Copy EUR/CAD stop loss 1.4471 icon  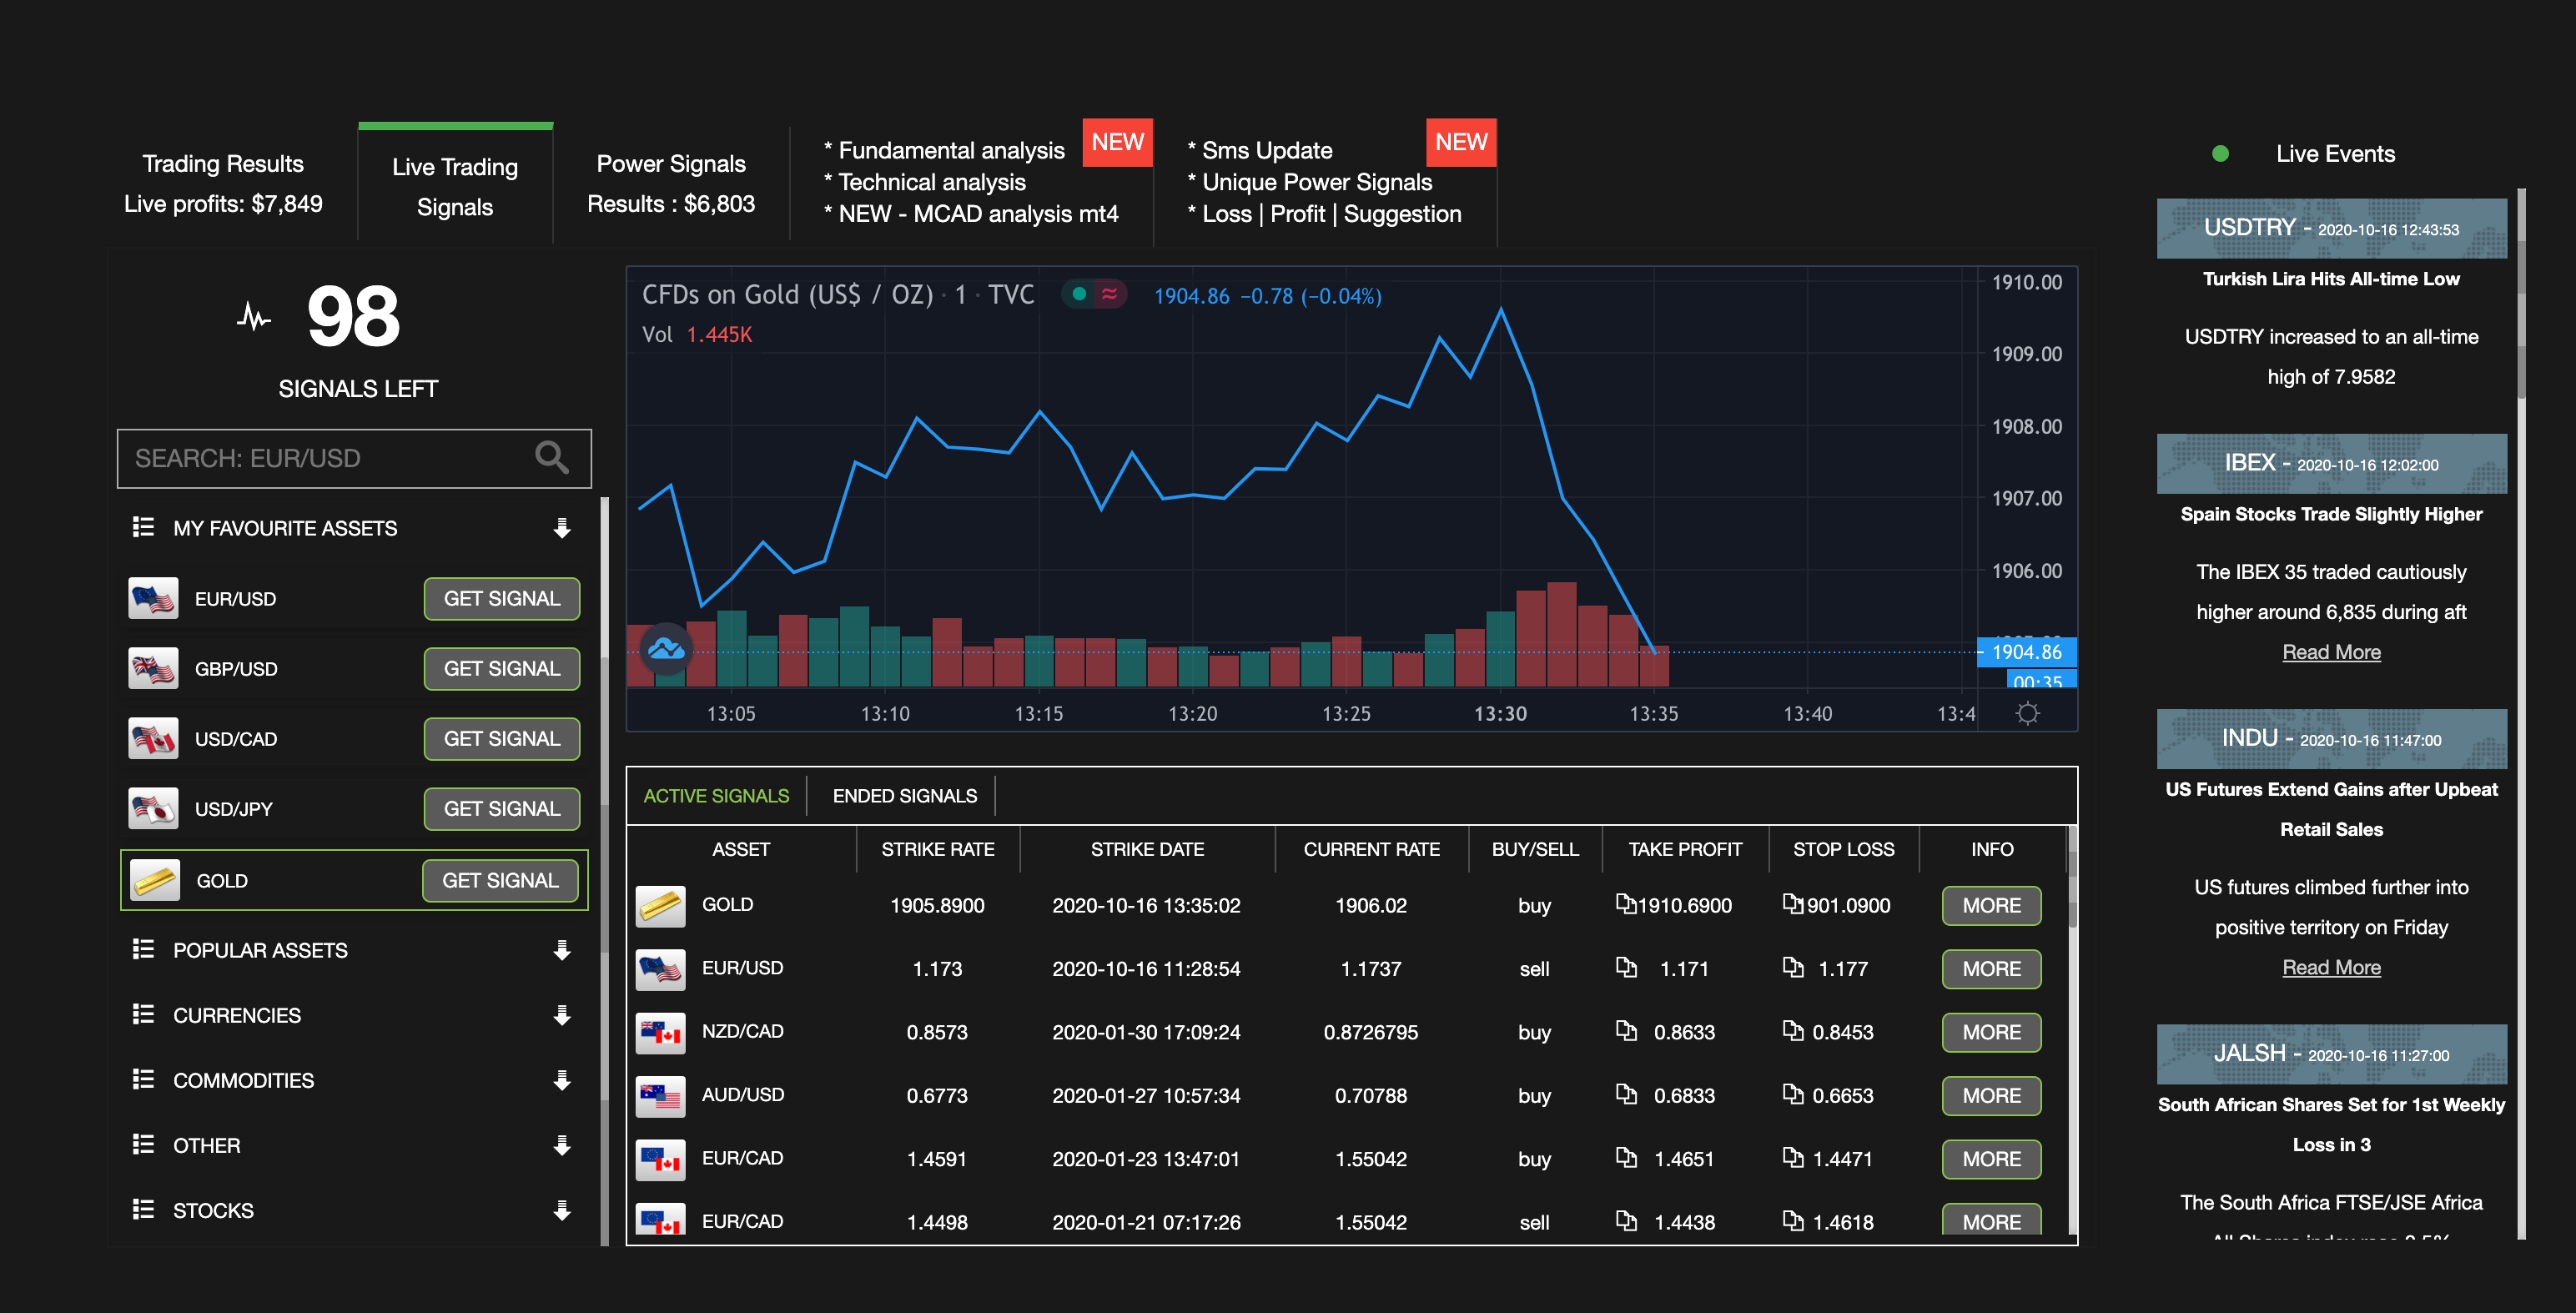click(x=1793, y=1157)
